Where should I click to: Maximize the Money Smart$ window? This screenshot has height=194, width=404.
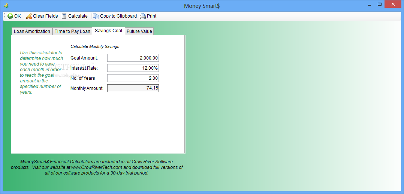point(379,4)
